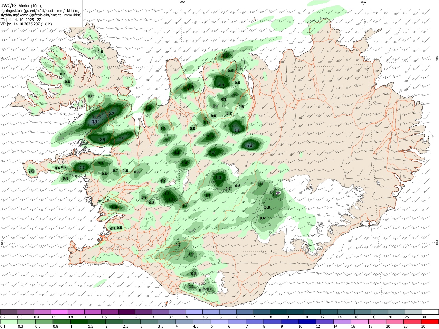The image size is (439, 329).
Task: Select the 'IT: þri. 14. 10. 2025 12Z' line
Action: (x=21, y=20)
